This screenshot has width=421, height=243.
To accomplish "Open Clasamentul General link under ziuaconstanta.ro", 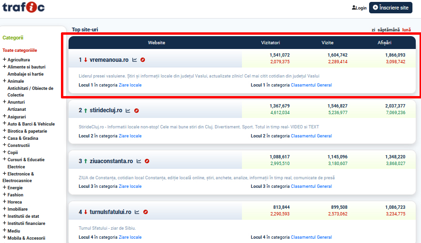I will 311,186.
